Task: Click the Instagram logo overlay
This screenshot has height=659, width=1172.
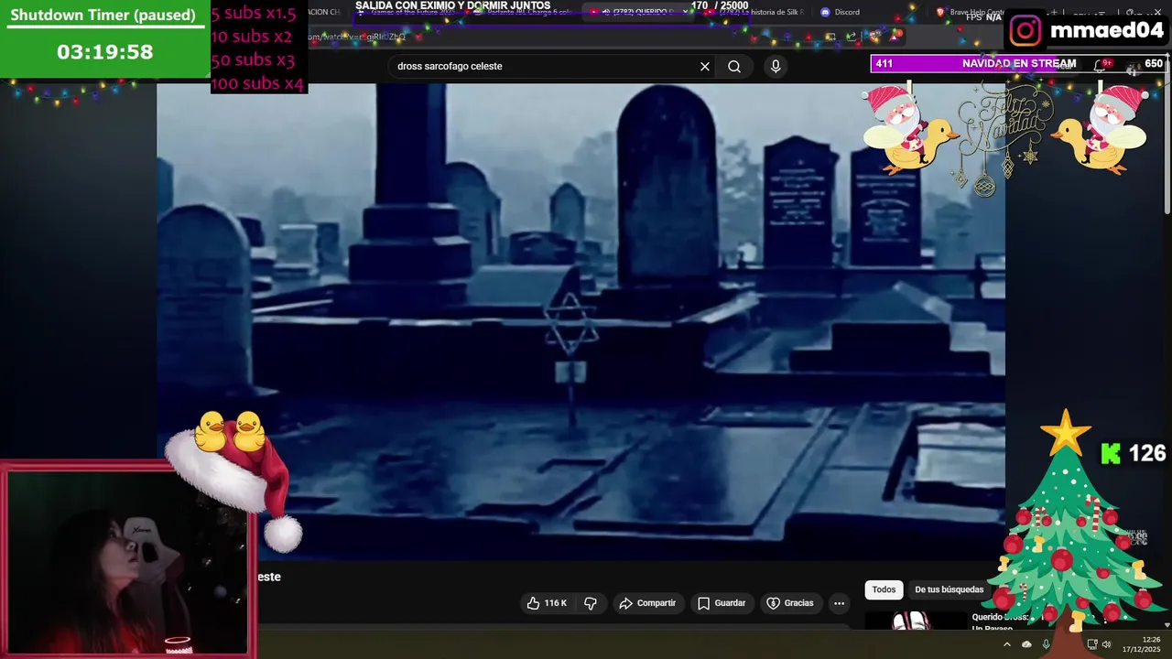Action: (1025, 31)
